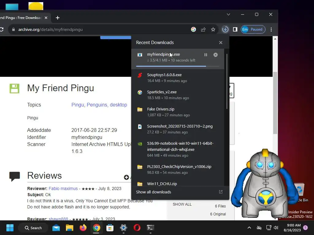The width and height of the screenshot is (314, 235).
Task: Open Settings from the taskbar
Action: tap(123, 228)
